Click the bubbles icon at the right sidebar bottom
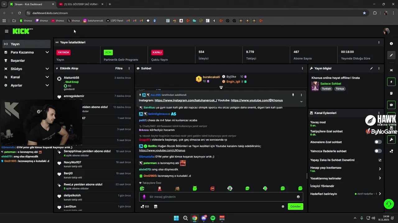398x223 pixels. click(391, 151)
